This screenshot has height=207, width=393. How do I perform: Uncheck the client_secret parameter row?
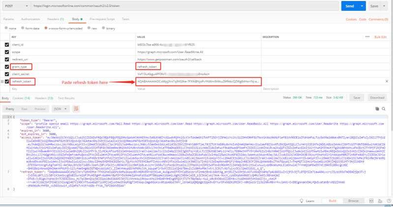tap(7, 74)
